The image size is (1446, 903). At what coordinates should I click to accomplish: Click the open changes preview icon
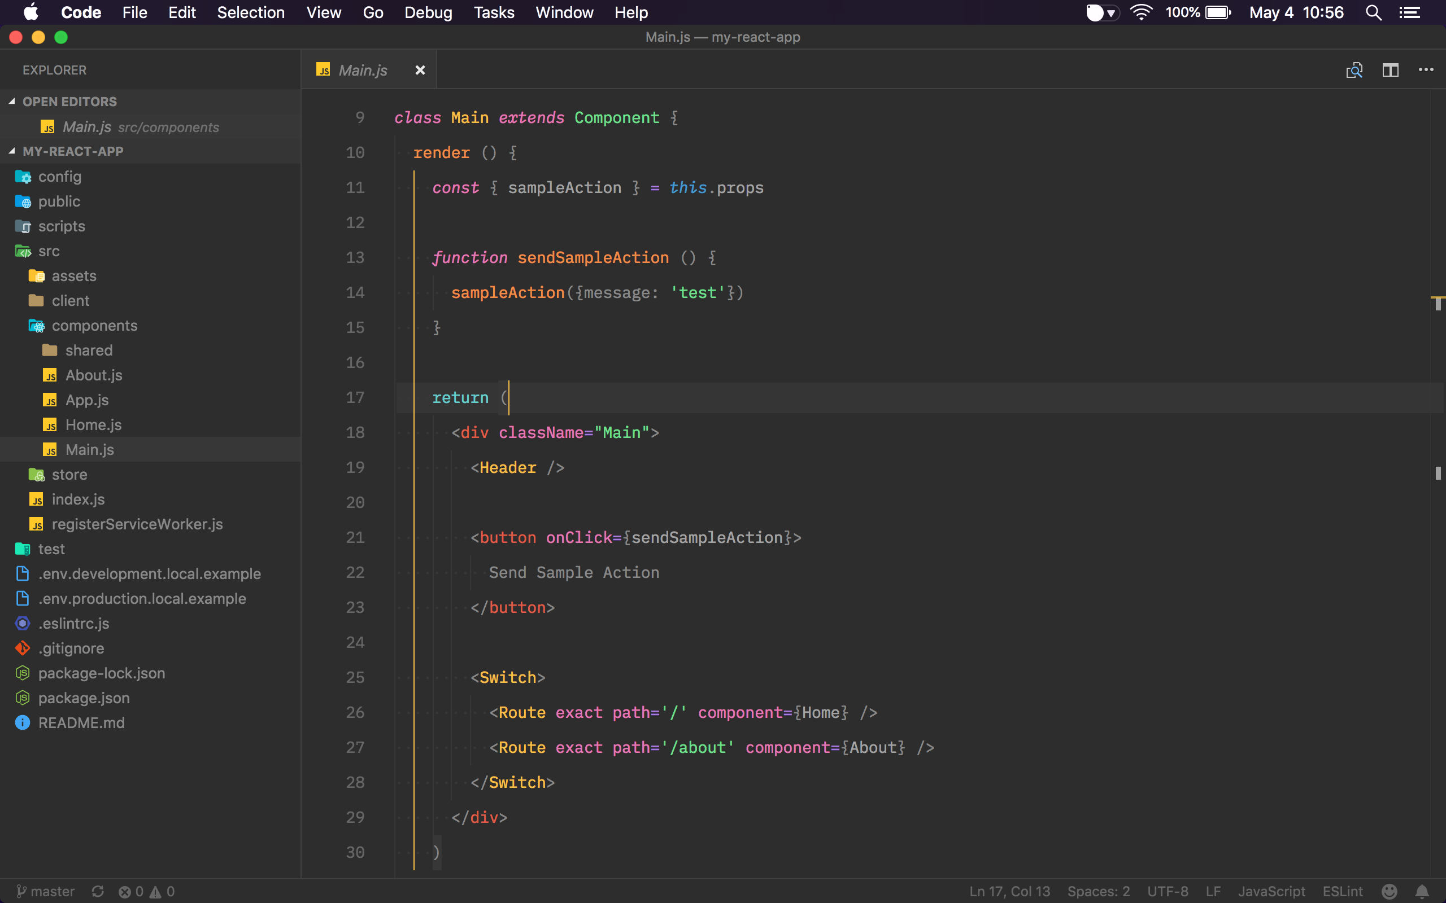point(1354,71)
